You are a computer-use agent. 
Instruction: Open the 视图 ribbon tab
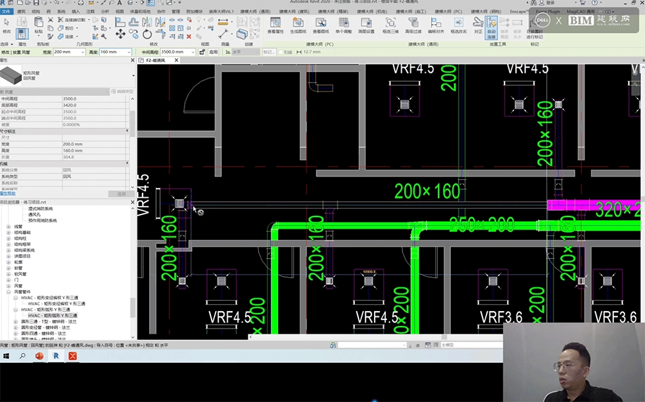point(119,12)
